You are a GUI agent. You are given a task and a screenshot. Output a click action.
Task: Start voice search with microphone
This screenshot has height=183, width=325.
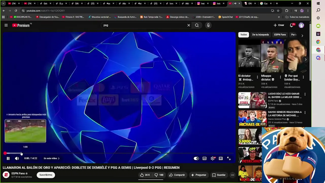click(x=208, y=25)
